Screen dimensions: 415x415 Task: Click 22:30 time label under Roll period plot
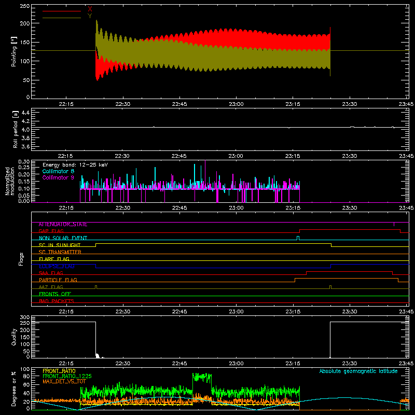coord(122,156)
